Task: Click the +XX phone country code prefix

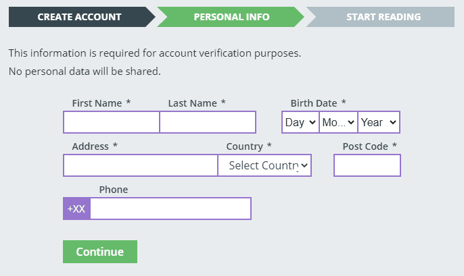Action: [x=76, y=209]
